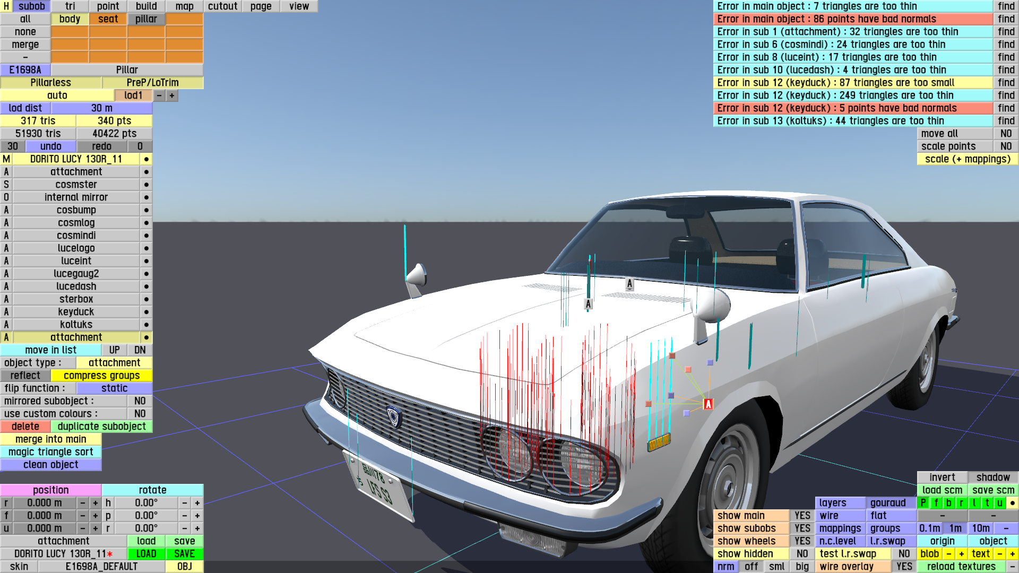1019x573 pixels.
Task: Open the build menu tab
Action: [x=146, y=6]
